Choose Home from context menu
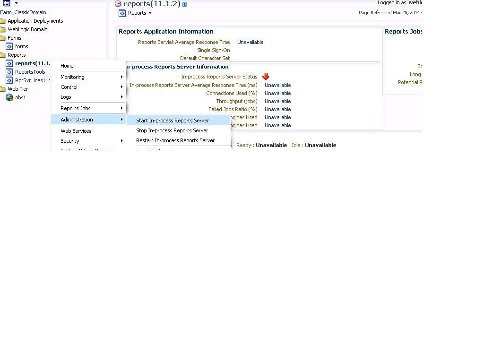The width and height of the screenshot is (484, 363). [67, 66]
